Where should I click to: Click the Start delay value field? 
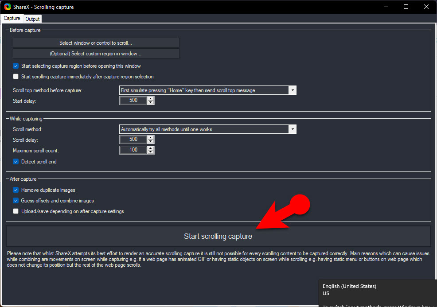coord(133,100)
